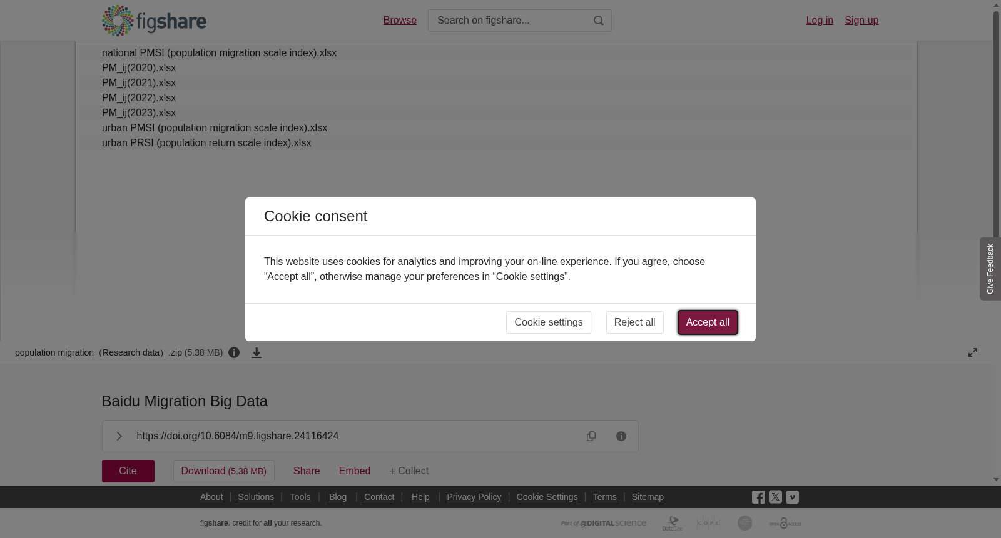1001x538 pixels.
Task: Enter fullscreen with the expand arrows icon
Action: coord(973,352)
